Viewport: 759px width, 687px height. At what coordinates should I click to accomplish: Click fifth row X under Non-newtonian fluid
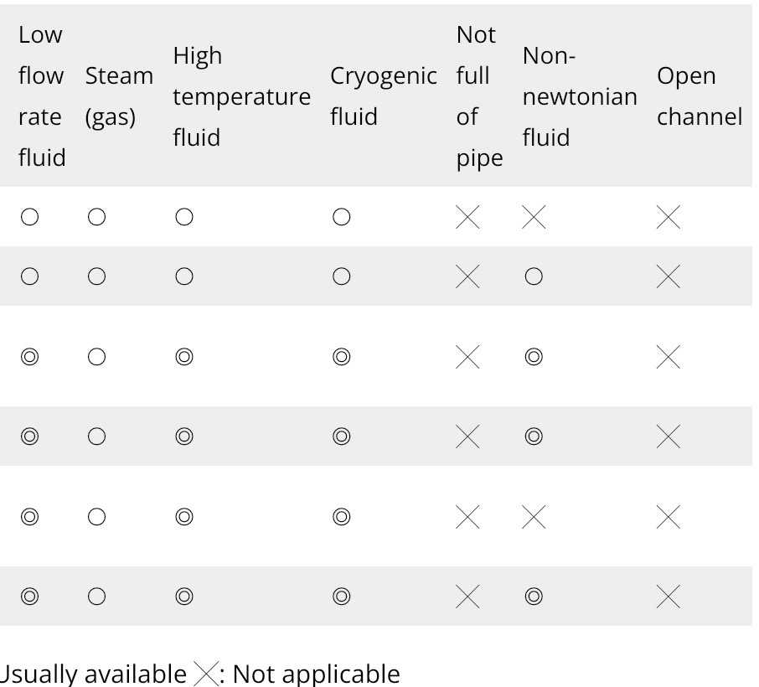[534, 517]
